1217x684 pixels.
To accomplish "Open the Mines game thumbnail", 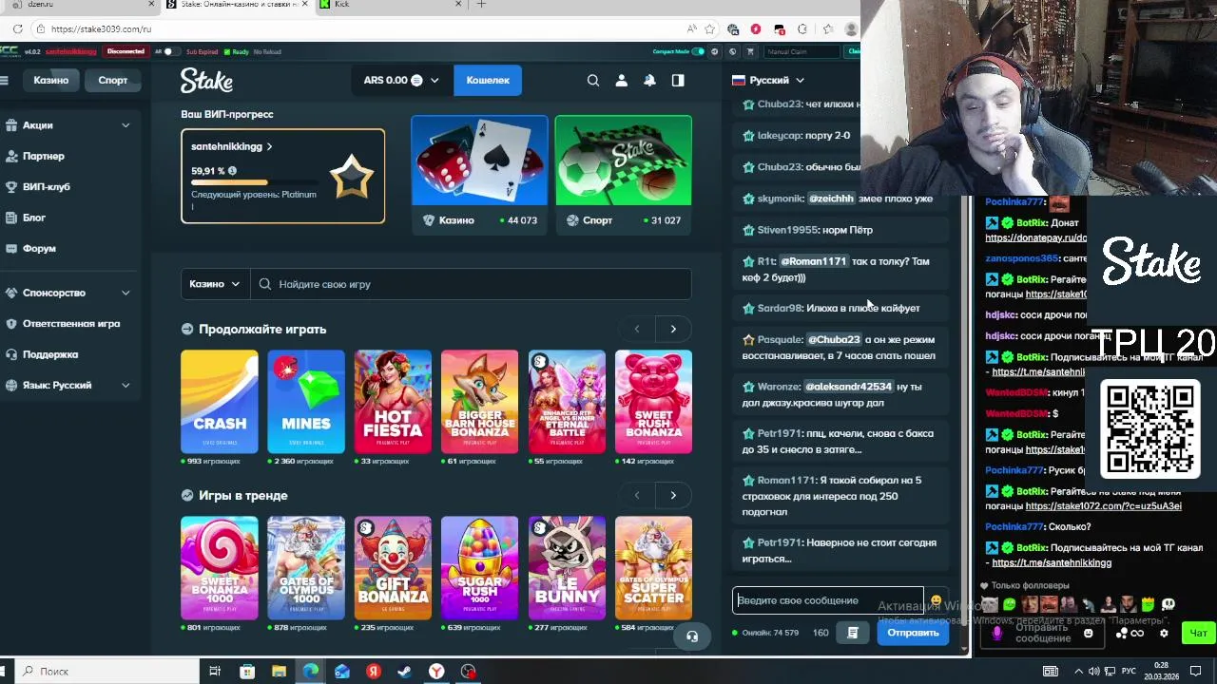I will (x=306, y=402).
